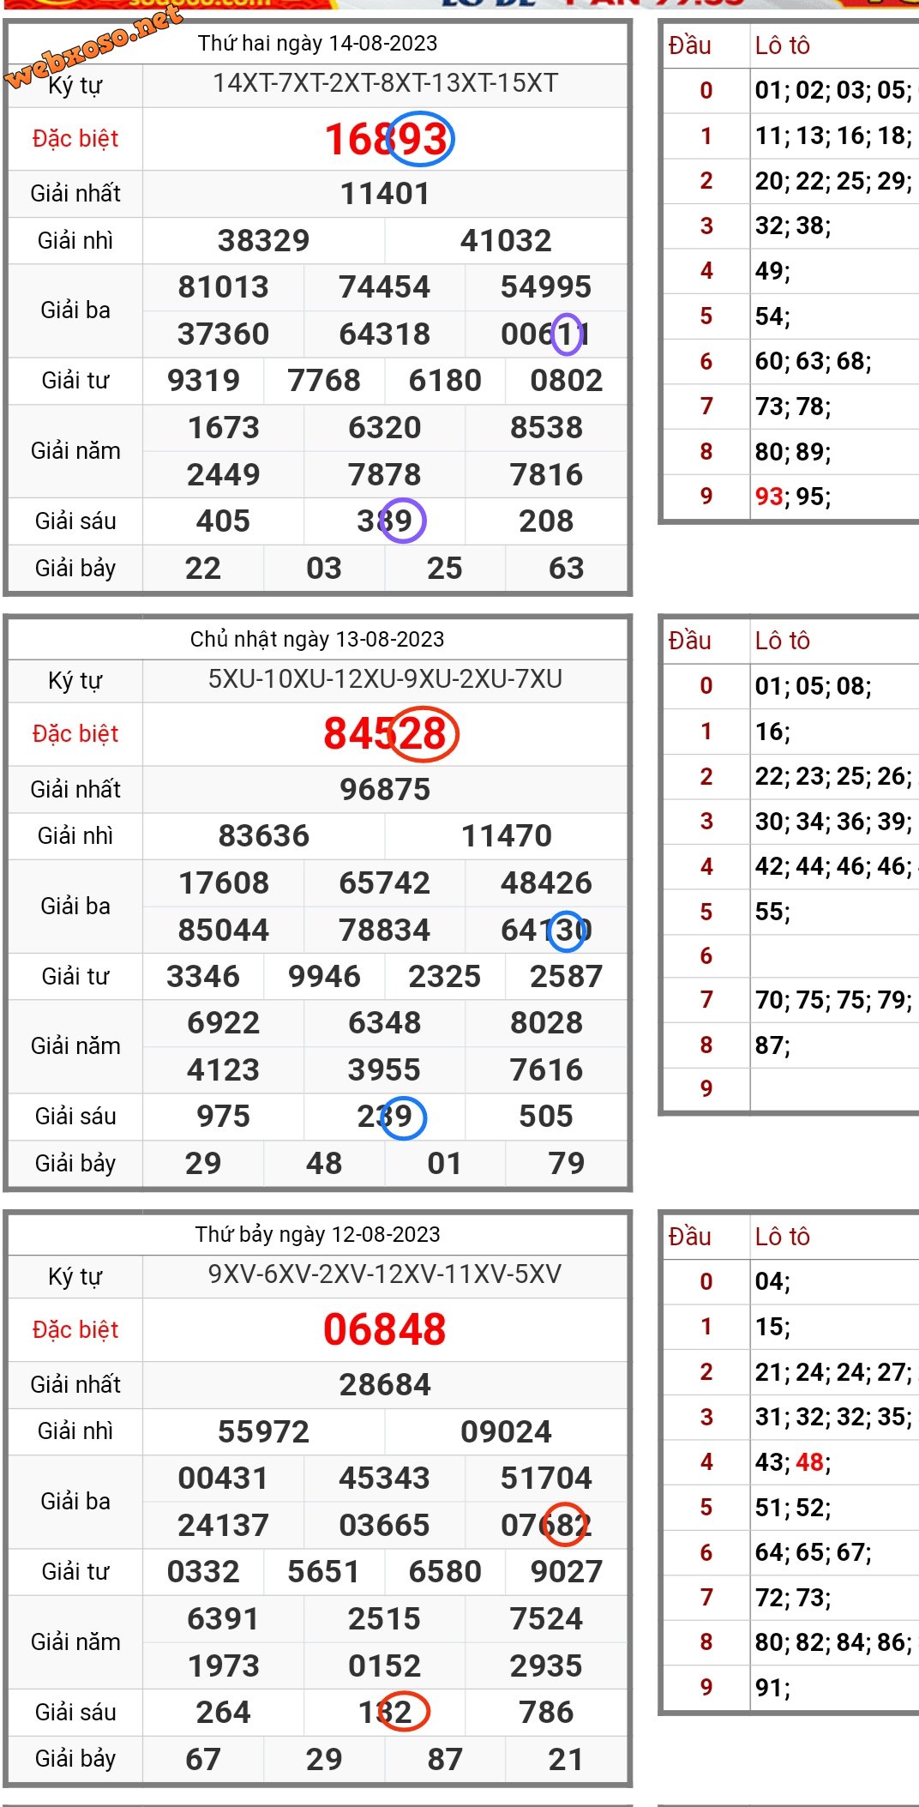This screenshot has height=1807, width=919.
Task: Click fourth prize number 3346
Action: 203,977
